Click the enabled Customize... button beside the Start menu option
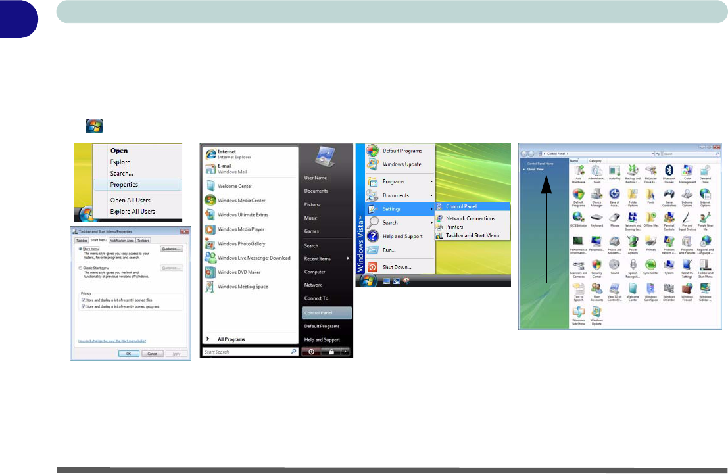The height and width of the screenshot is (474, 728). pos(172,249)
